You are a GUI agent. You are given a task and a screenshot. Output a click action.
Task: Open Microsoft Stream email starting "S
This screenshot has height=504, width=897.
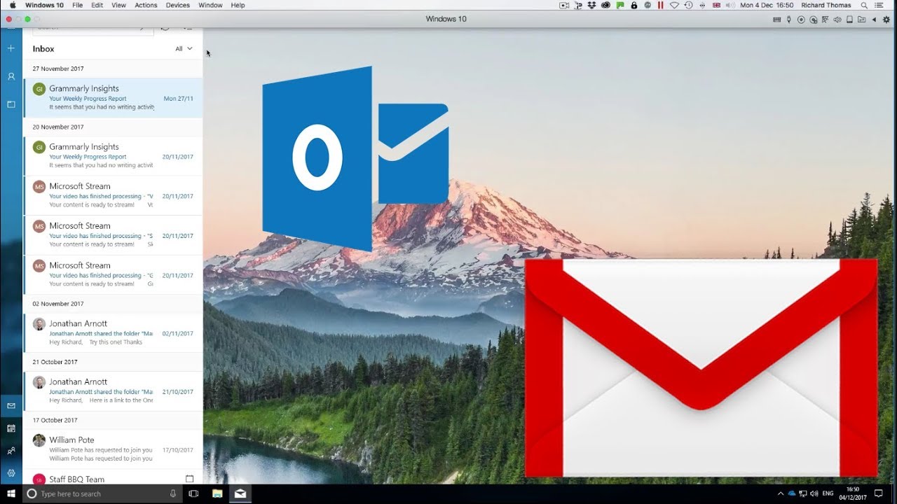pos(113,235)
